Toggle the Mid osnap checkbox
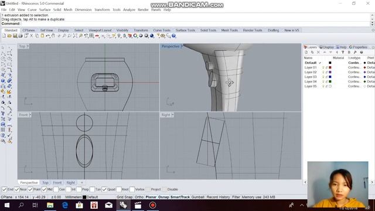 click(45, 189)
